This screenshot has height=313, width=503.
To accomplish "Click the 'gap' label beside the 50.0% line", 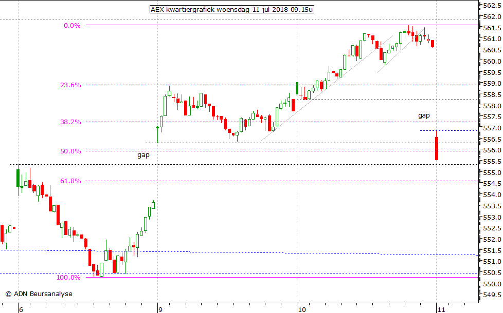I will 143,155.
